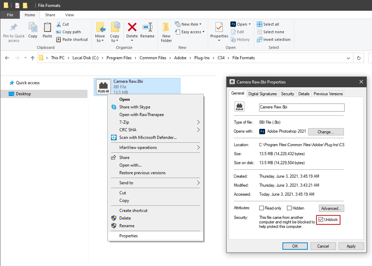Choose Share with Skype
Image resolution: width=372 pixels, height=266 pixels.
point(155,107)
